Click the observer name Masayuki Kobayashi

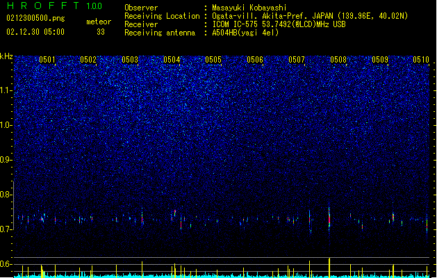tap(249, 8)
